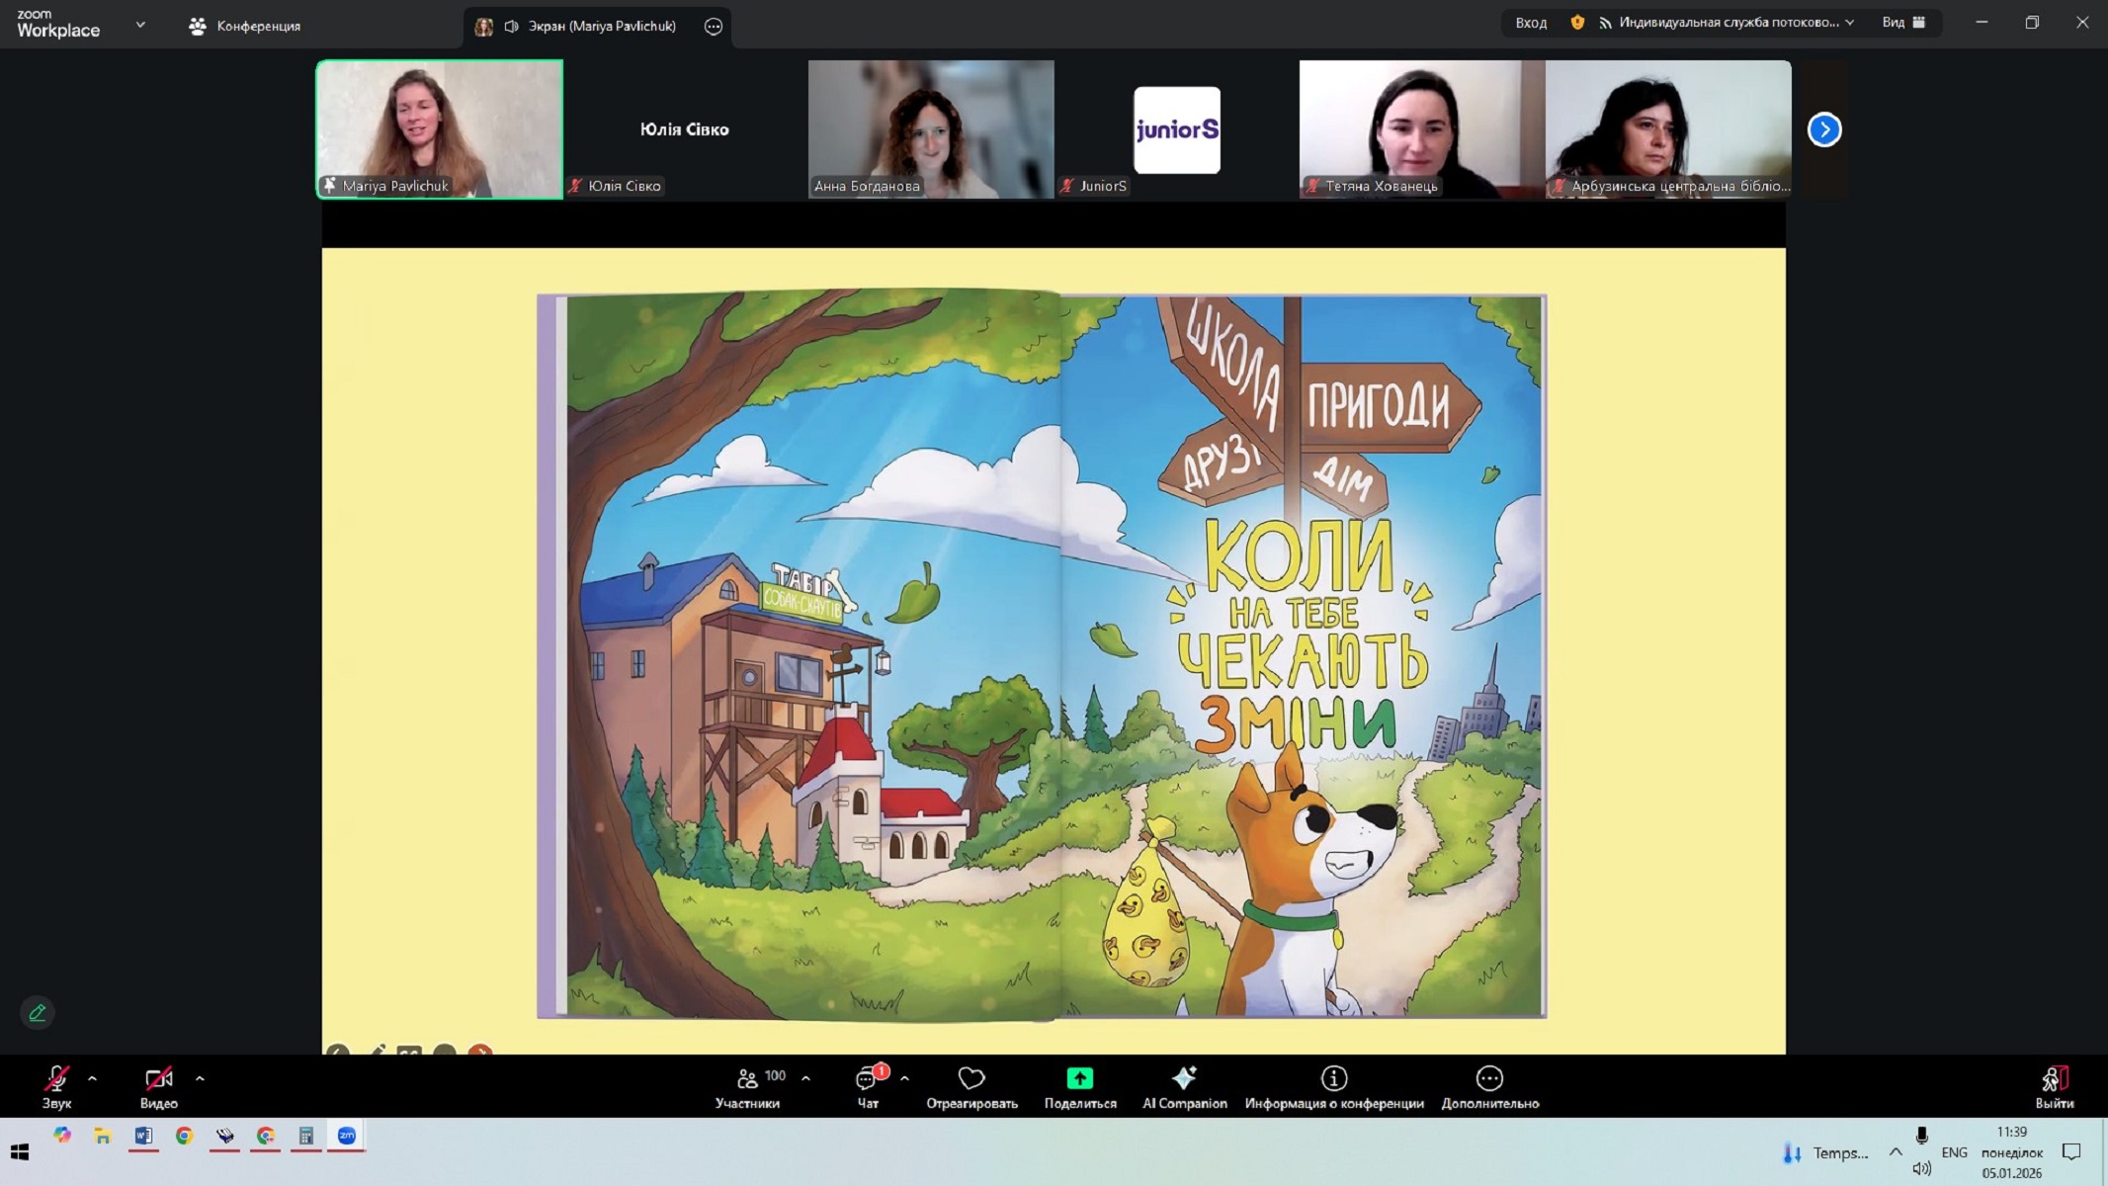Show the next participants with the blue arrow
2108x1186 pixels.
pos(1823,129)
